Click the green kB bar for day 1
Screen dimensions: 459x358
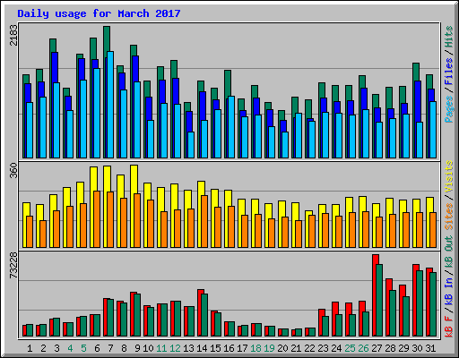pos(30,330)
